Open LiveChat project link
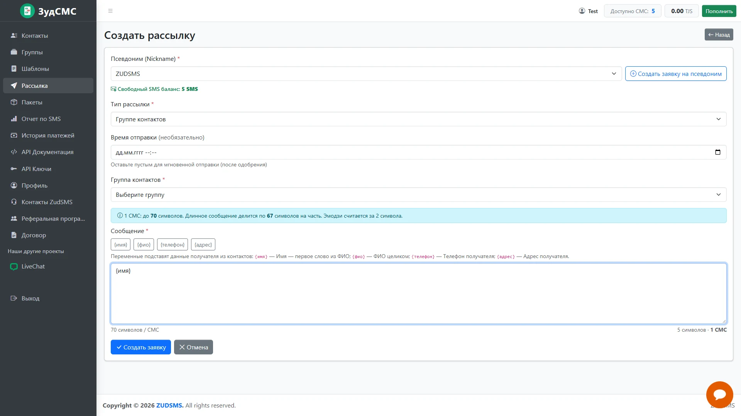The height and width of the screenshot is (416, 741). click(x=48, y=266)
